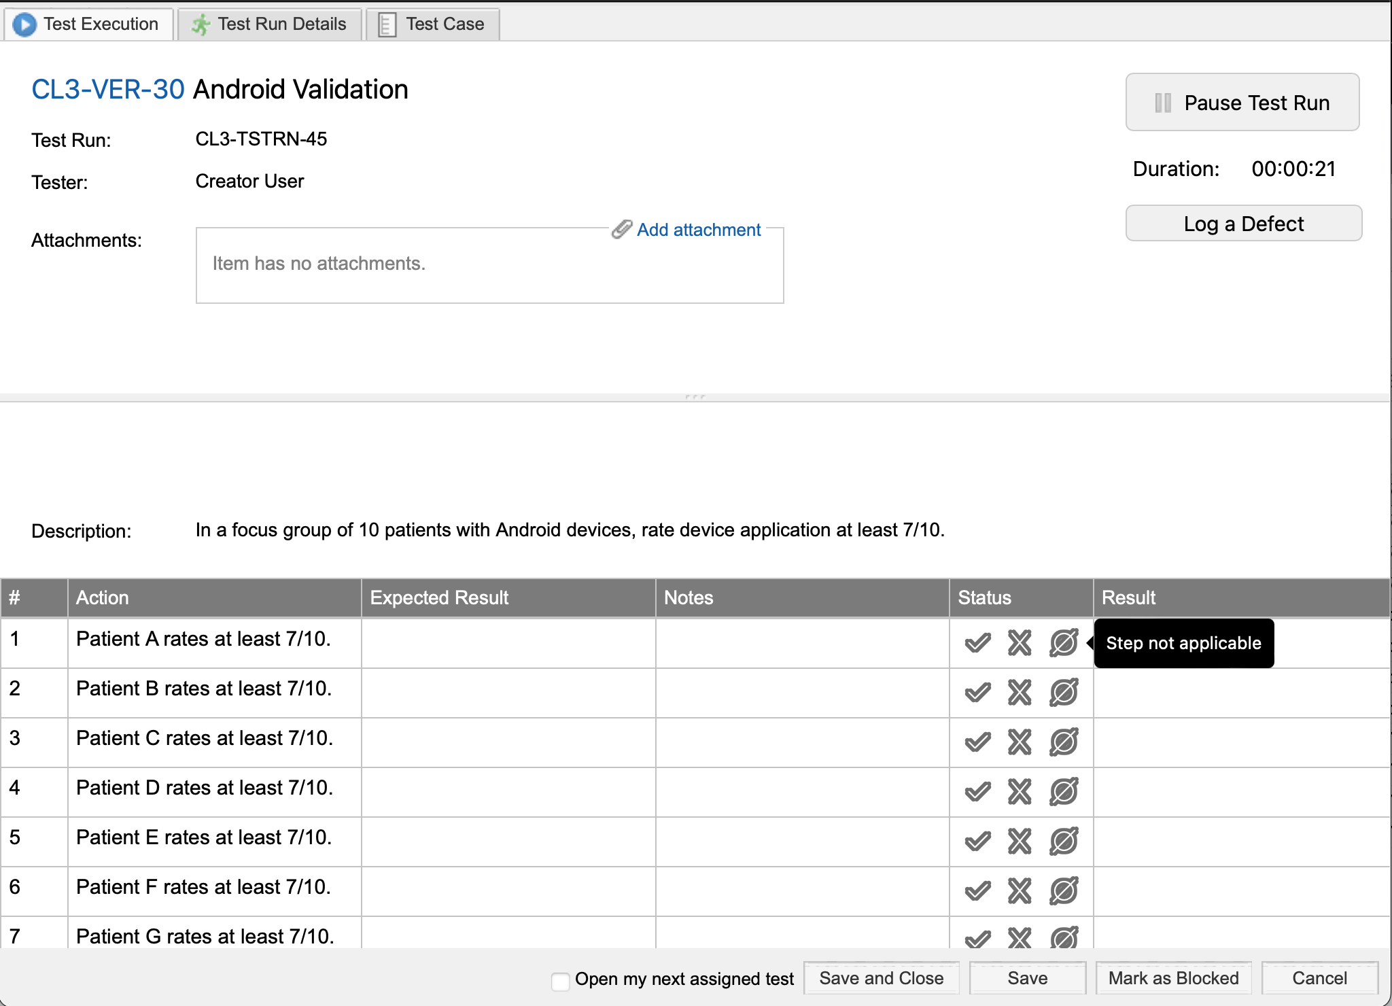Click Notes cell for step 1

[802, 642]
